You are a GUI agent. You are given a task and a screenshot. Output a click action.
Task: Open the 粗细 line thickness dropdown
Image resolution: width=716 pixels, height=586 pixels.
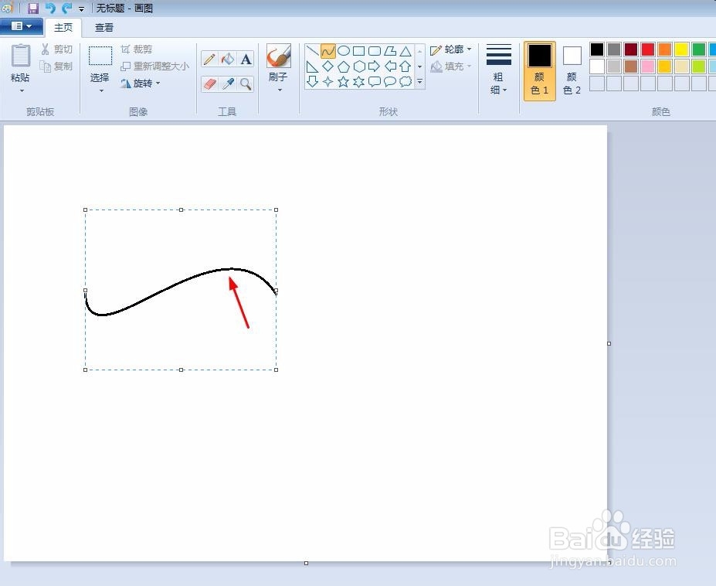tap(499, 69)
